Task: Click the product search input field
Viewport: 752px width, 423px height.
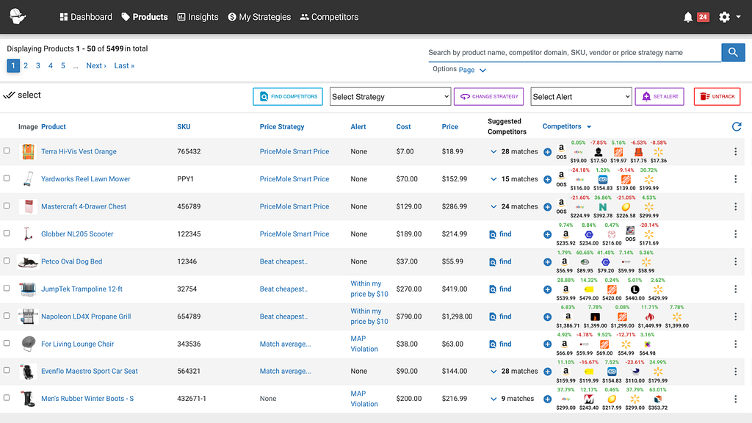Action: pyautogui.click(x=574, y=53)
